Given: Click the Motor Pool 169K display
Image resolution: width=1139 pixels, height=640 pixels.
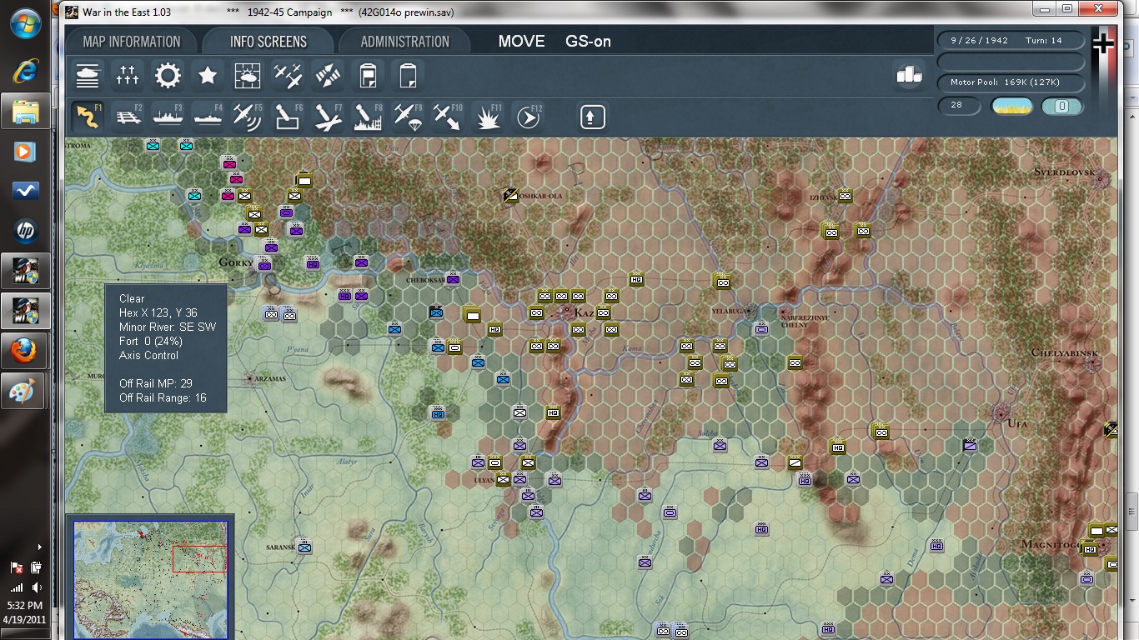Looking at the screenshot, I should click(x=1011, y=82).
